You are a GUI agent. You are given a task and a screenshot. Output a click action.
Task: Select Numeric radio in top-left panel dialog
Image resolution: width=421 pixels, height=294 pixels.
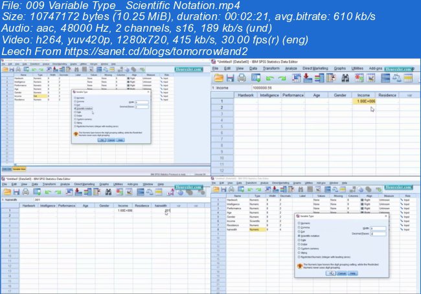pyautogui.click(x=75, y=98)
